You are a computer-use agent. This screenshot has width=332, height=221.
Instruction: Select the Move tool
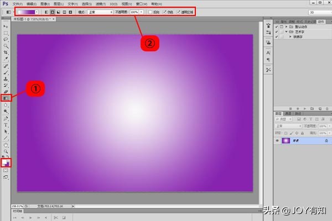6,27
